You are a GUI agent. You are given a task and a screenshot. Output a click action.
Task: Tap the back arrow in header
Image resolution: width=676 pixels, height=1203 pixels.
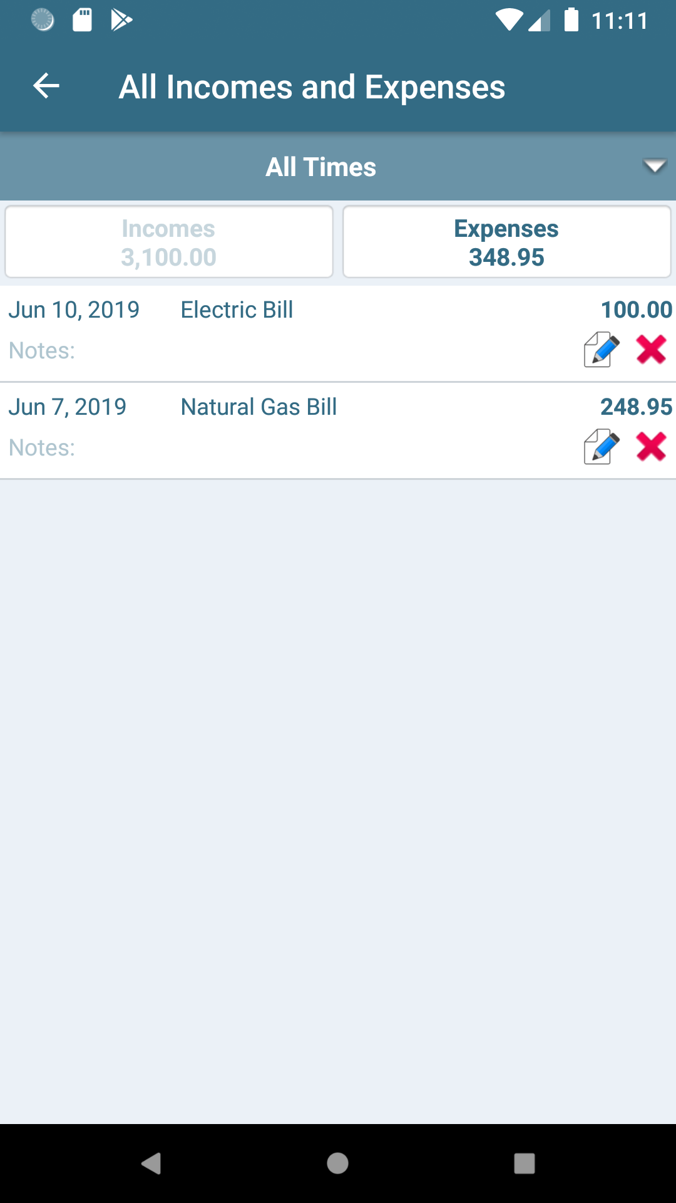pos(46,86)
